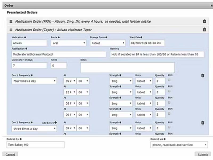Check PRN on the quantity 1 dose
Image resolution: width=213 pixels, height=160 pixels.
169,102
